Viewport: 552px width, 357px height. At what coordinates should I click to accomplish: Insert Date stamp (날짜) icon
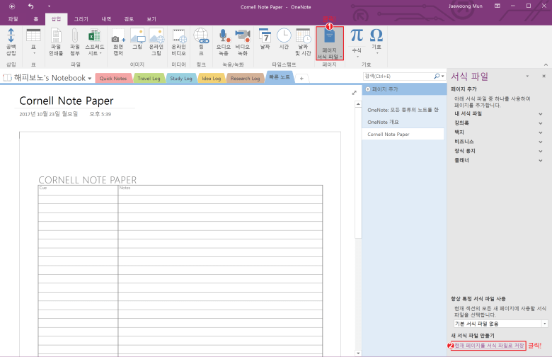(265, 39)
